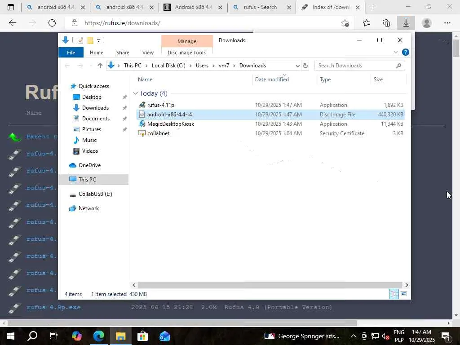
Task: Open the File ribbon tab
Action: point(71,53)
